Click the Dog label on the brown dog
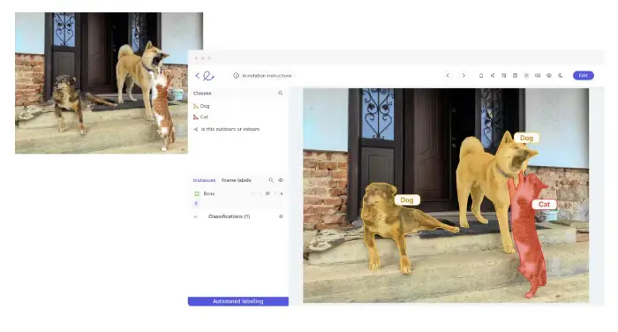 click(407, 200)
